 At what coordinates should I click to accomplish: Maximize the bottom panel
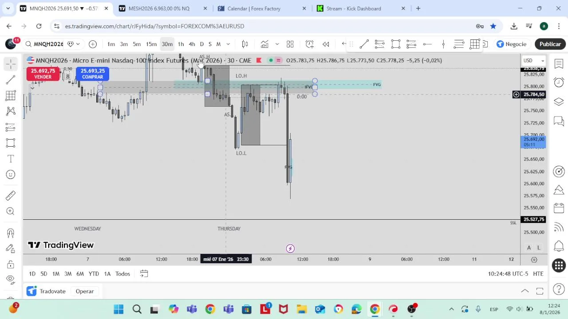point(540,291)
